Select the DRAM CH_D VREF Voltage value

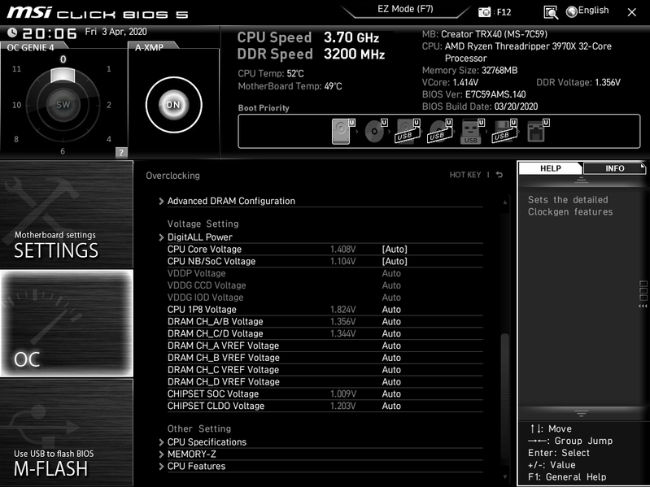coord(391,381)
